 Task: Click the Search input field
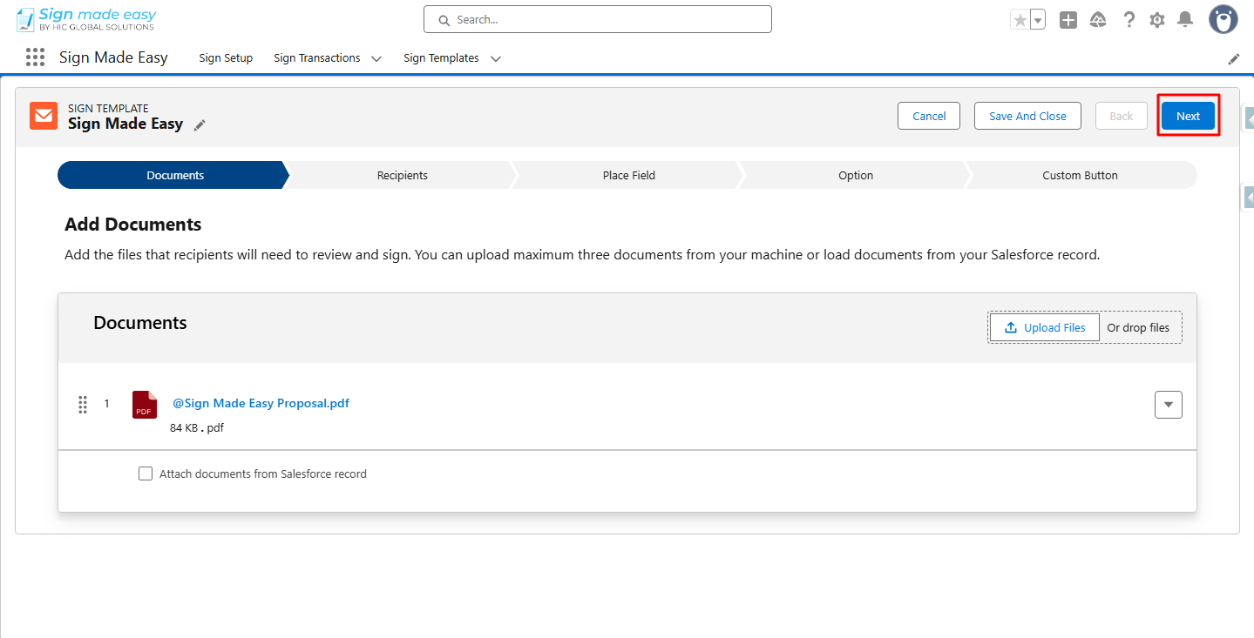coord(596,18)
